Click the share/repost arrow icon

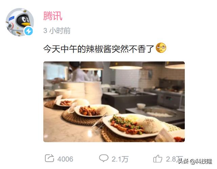pos(50,158)
